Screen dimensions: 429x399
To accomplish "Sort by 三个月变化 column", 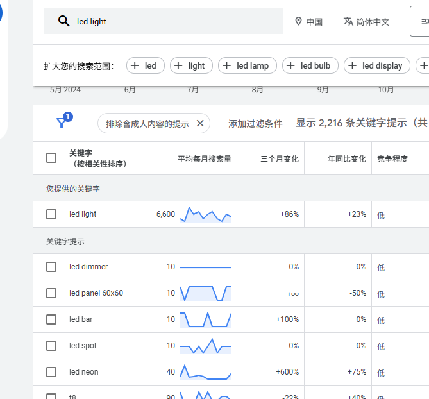I will [x=280, y=158].
